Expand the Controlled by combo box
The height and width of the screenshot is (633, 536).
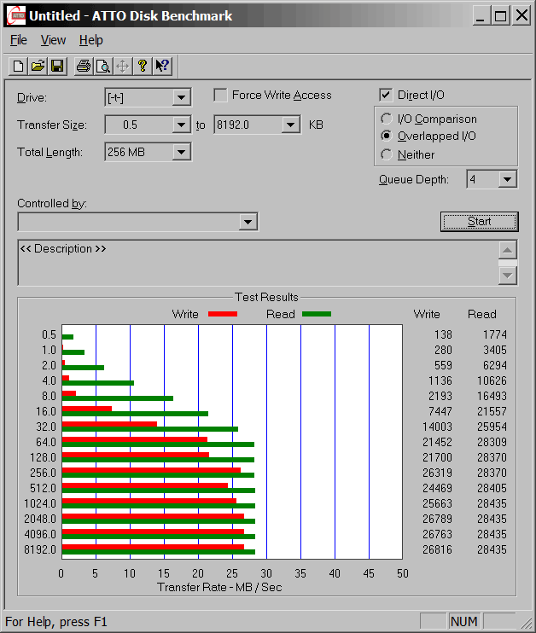click(x=248, y=222)
